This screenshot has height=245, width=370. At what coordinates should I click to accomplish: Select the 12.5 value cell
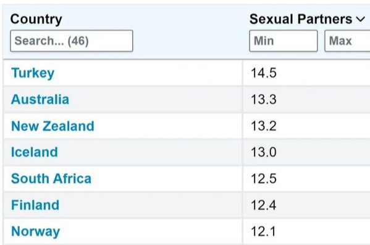click(306, 178)
